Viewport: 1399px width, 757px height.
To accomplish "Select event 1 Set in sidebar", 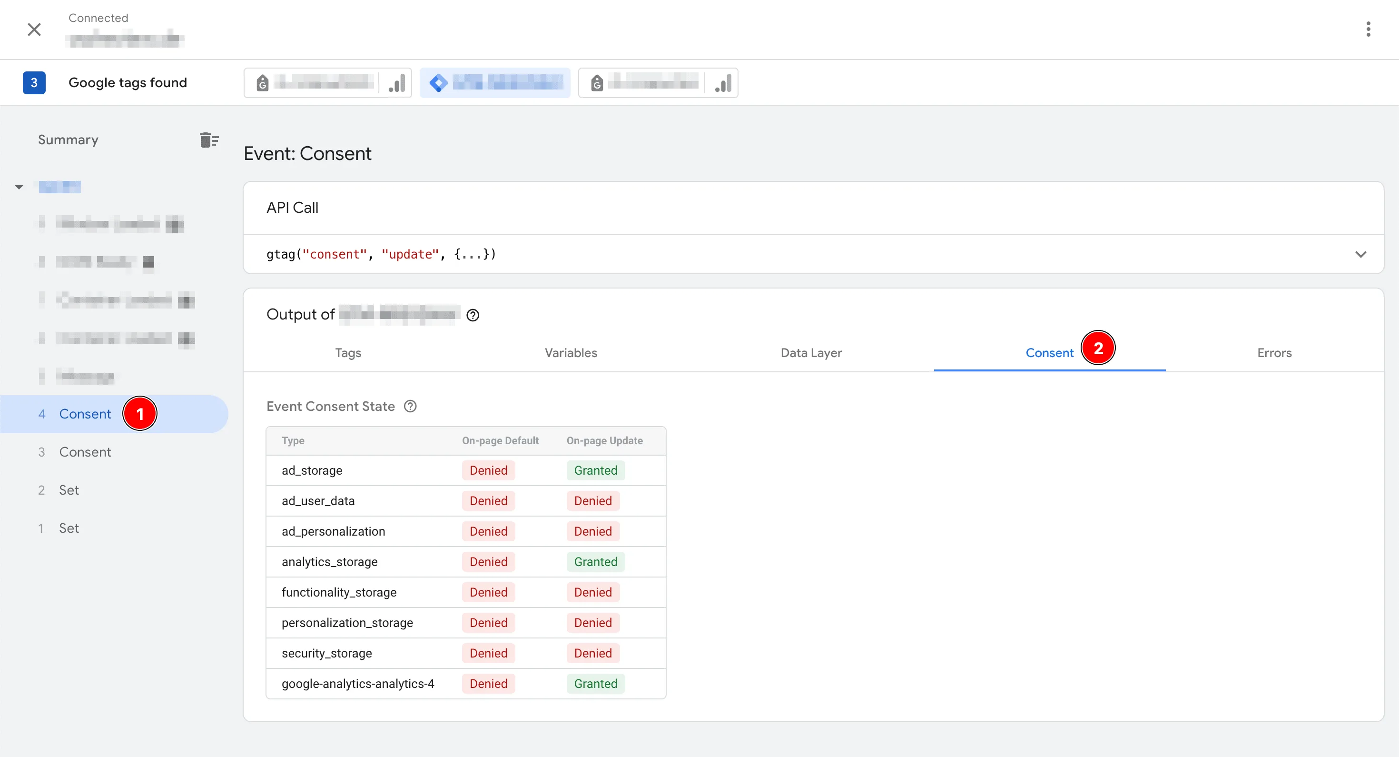I will click(69, 528).
